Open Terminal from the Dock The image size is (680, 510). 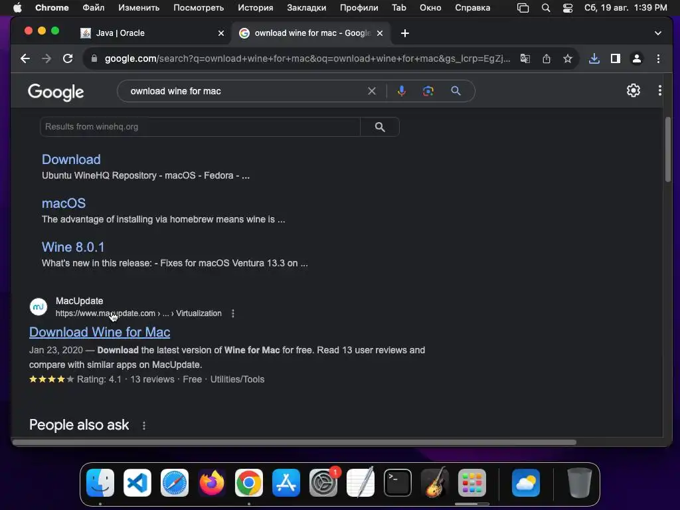[x=398, y=483]
